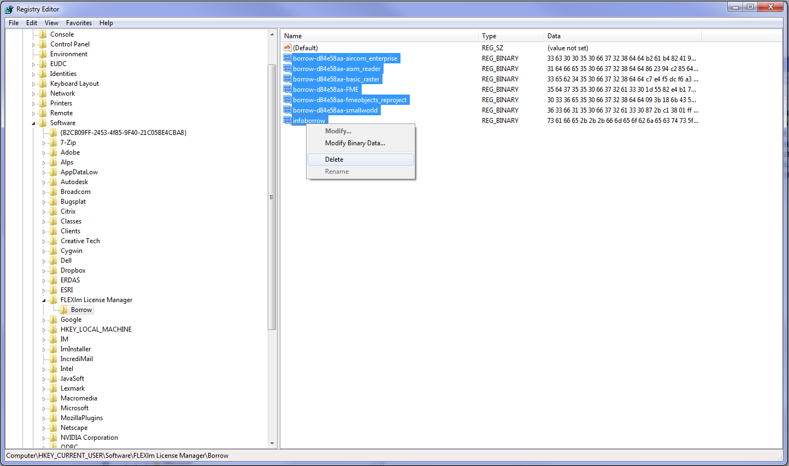Open the Edit menu

[x=31, y=23]
